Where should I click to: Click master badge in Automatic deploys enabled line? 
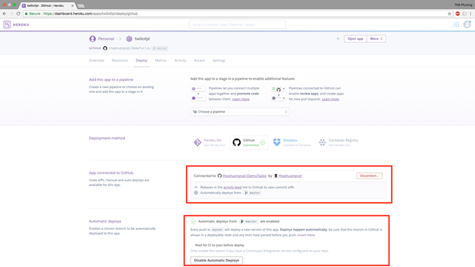click(x=249, y=222)
